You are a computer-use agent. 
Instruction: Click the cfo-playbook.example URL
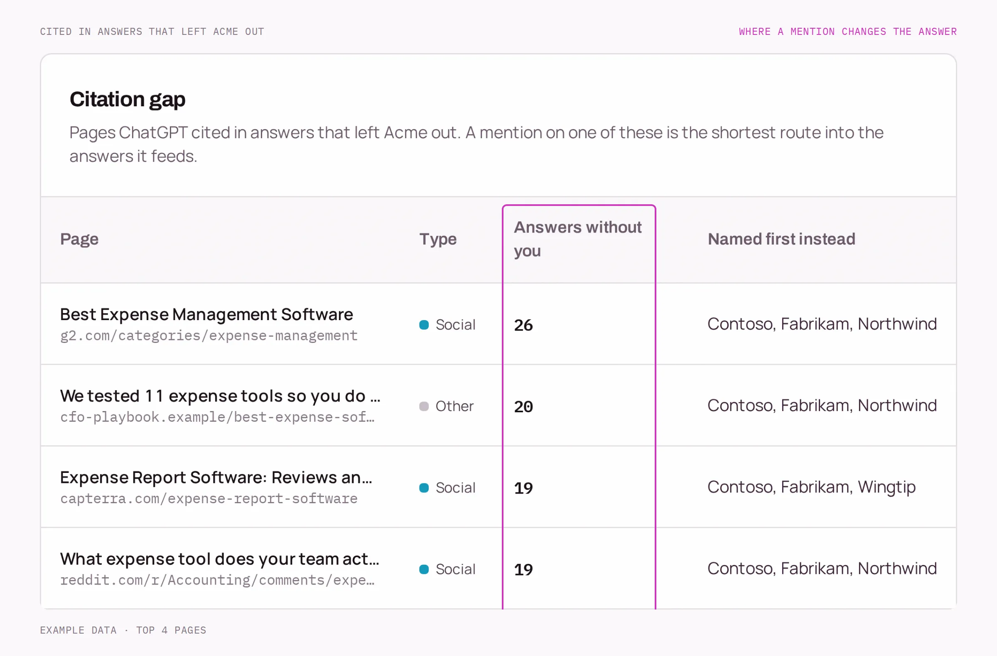coord(217,417)
